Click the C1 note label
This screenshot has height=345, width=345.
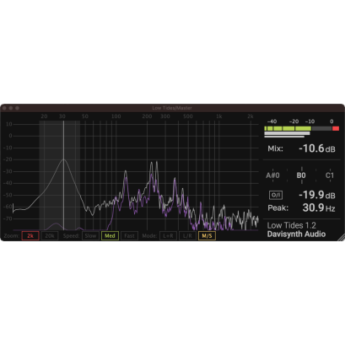330,175
